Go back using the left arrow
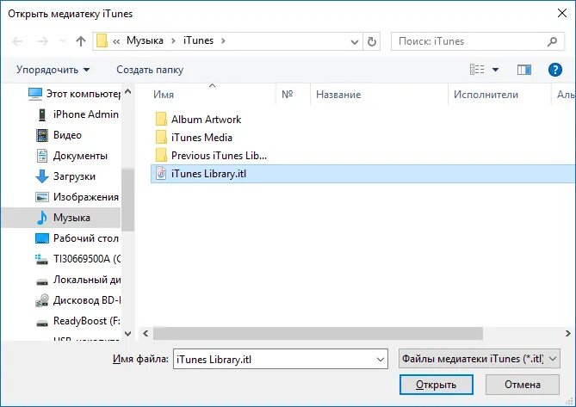Viewport: 576px width, 407px height. coord(17,41)
